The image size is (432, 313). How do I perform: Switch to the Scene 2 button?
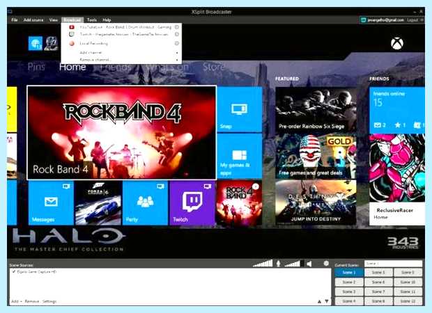[349, 282]
